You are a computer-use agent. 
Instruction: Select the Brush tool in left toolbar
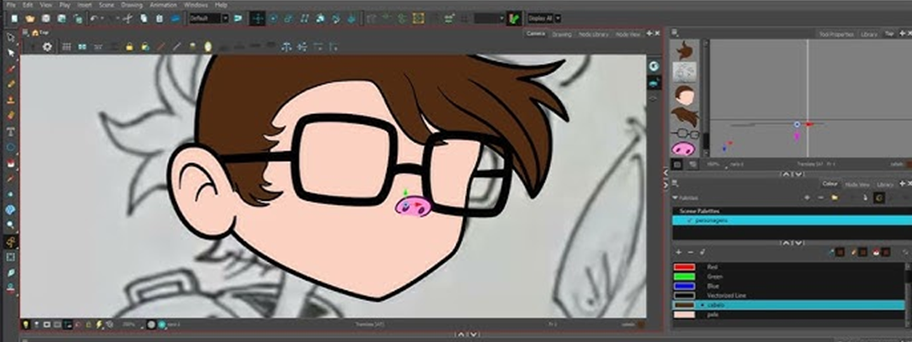pos(10,69)
